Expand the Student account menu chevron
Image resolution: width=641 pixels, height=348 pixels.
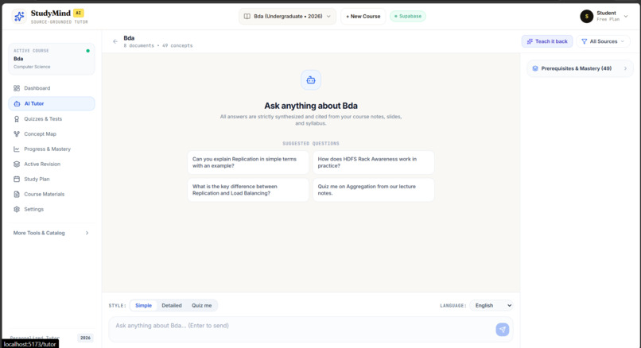pyautogui.click(x=626, y=17)
